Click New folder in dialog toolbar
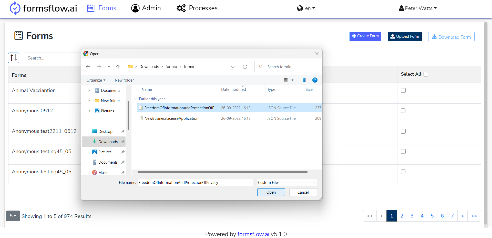The width and height of the screenshot is (492, 238). click(124, 80)
